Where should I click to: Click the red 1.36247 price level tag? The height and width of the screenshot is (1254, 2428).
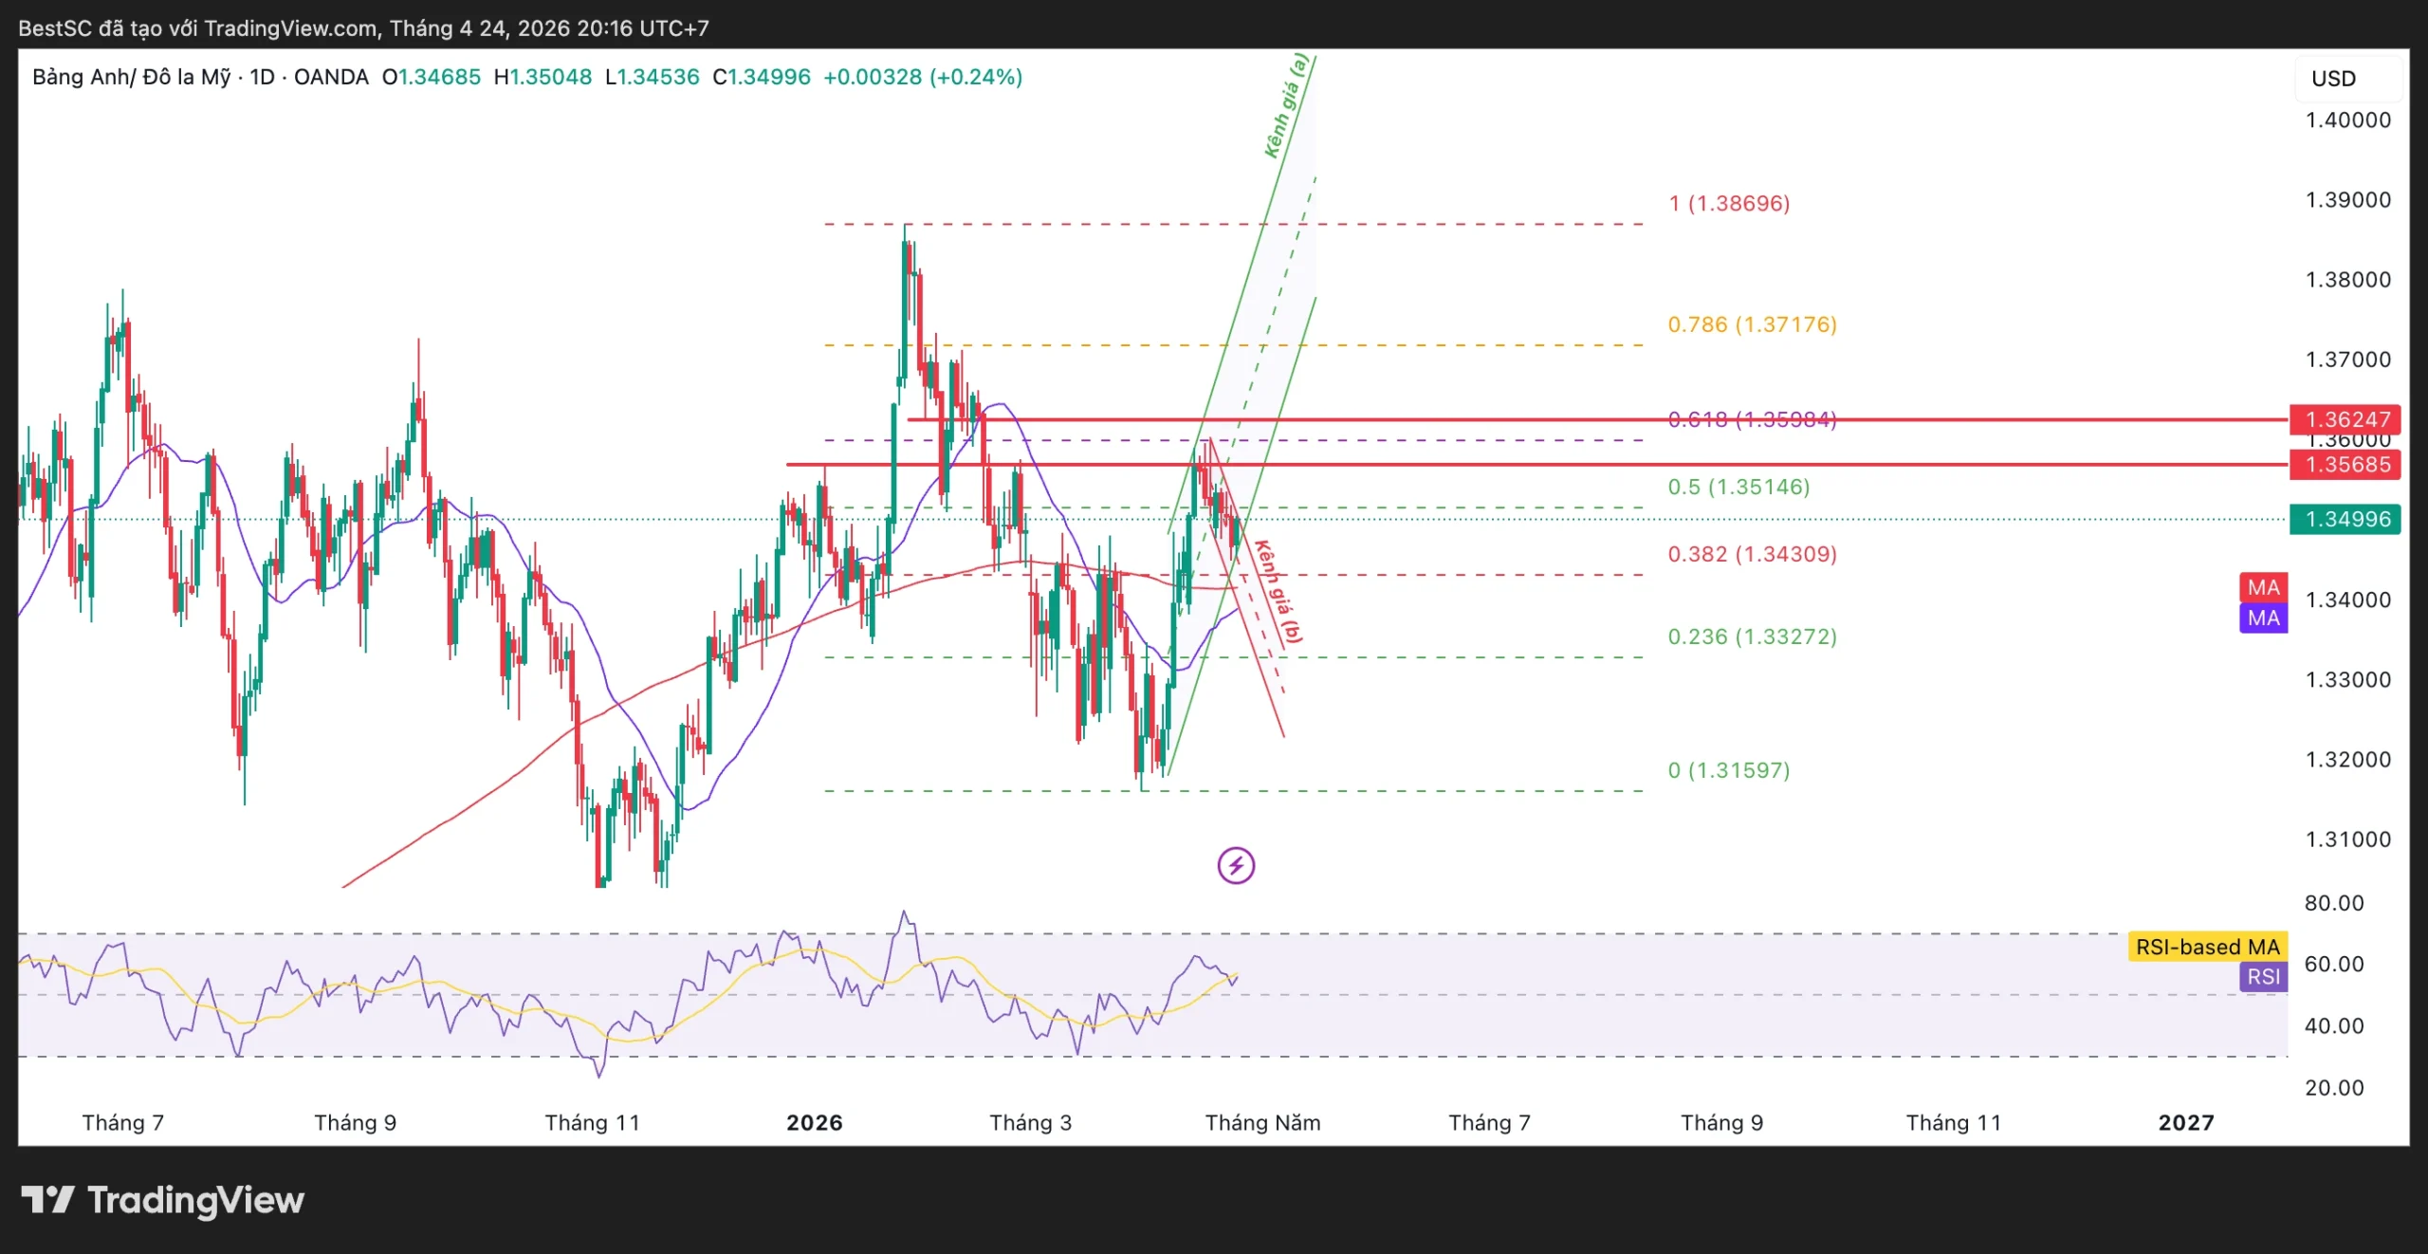tap(2345, 419)
